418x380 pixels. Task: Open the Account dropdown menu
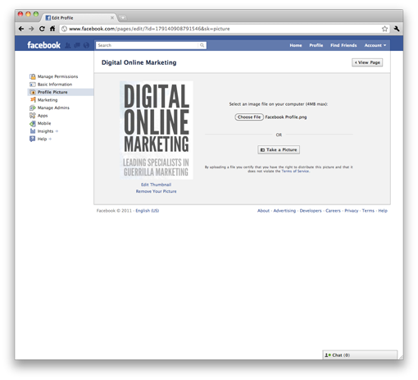pyautogui.click(x=375, y=45)
